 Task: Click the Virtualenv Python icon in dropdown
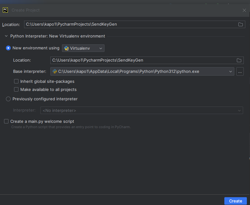pyautogui.click(x=66, y=48)
